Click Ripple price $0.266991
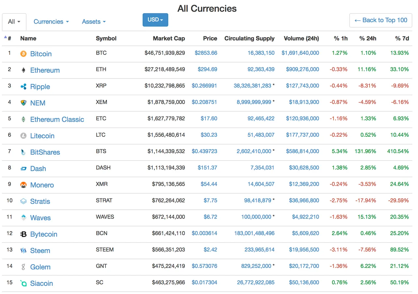Screen dimensions: 418x294 tap(204, 86)
